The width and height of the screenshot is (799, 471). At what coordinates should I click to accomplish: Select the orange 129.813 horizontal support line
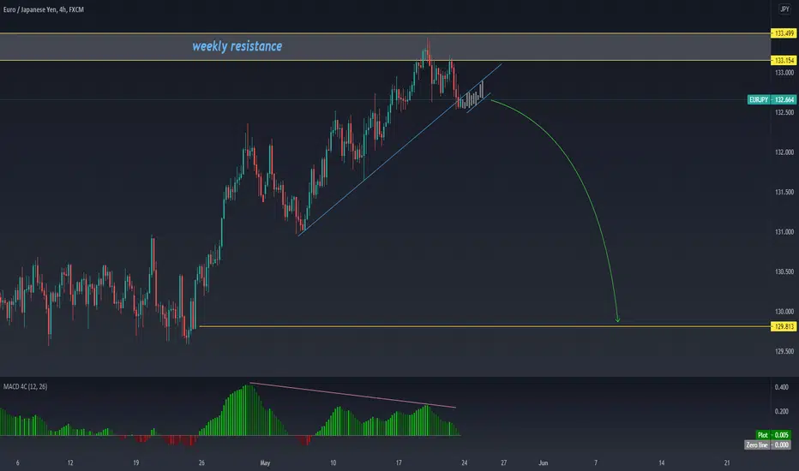click(484, 326)
